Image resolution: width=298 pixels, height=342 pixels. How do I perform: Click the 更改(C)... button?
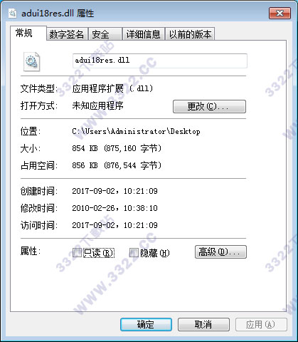pyautogui.click(x=209, y=106)
